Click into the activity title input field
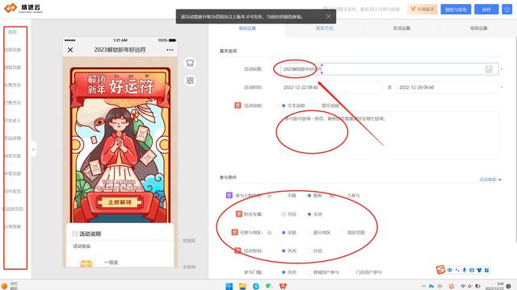The width and height of the screenshot is (517, 290). 389,69
